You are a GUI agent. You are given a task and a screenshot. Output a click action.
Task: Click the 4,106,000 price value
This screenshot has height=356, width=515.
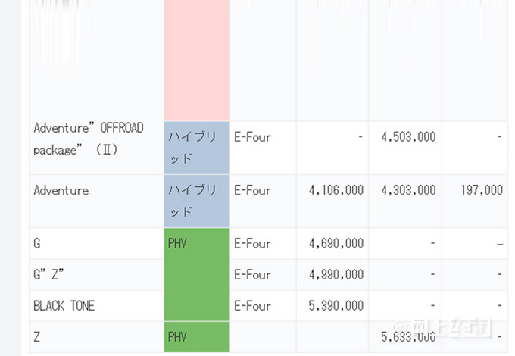click(336, 190)
